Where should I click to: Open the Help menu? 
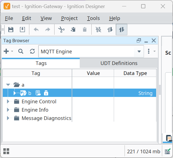(115, 18)
